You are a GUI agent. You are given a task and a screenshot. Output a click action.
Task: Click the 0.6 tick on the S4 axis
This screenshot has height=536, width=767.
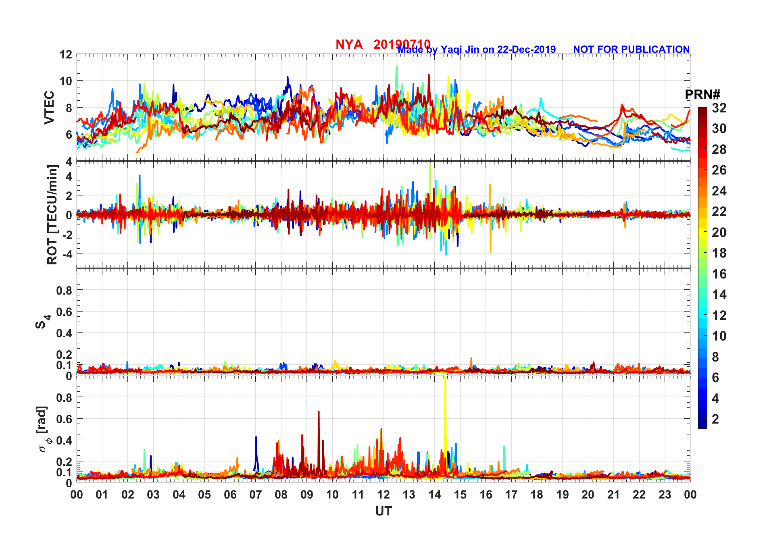[x=65, y=312]
